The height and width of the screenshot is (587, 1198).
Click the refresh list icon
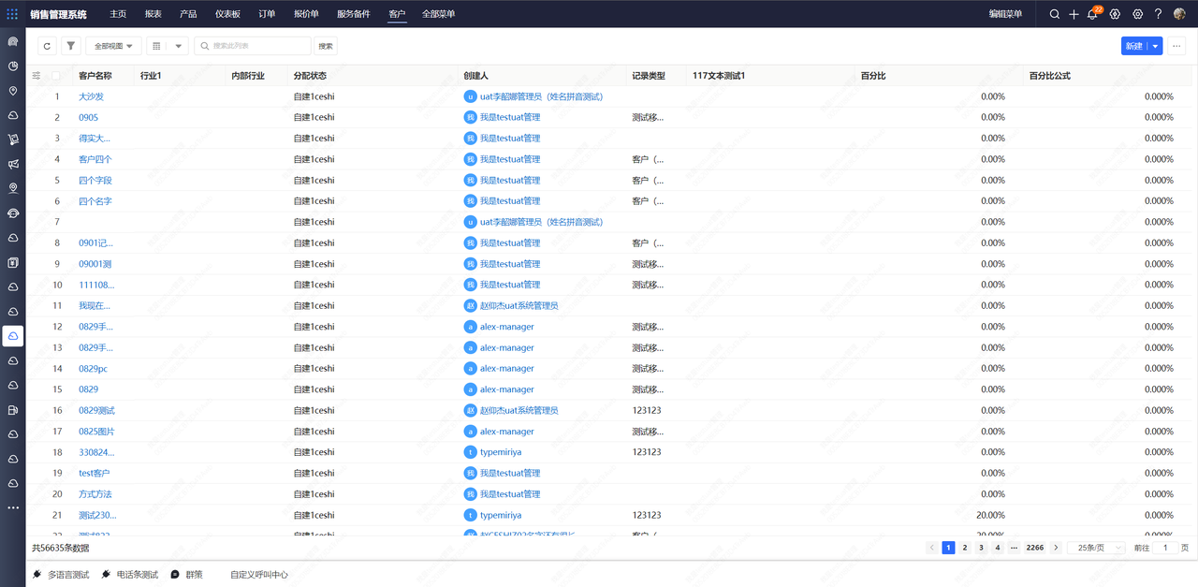[47, 46]
